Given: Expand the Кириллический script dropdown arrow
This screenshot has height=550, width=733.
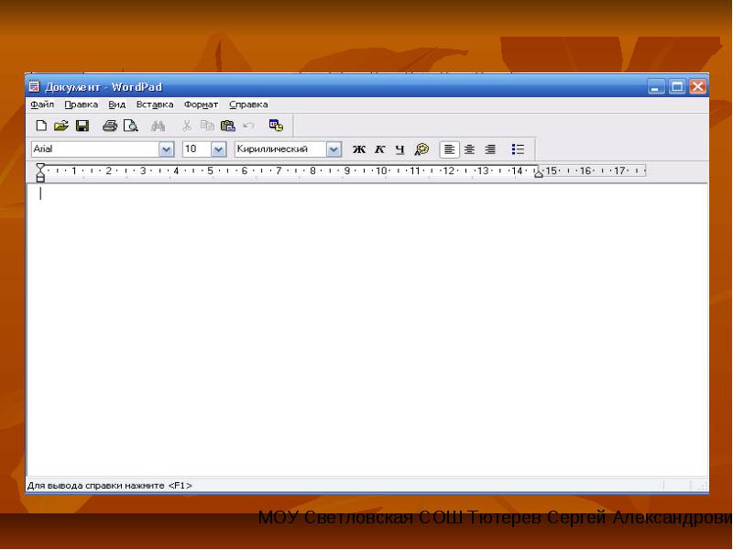Looking at the screenshot, I should pyautogui.click(x=334, y=149).
